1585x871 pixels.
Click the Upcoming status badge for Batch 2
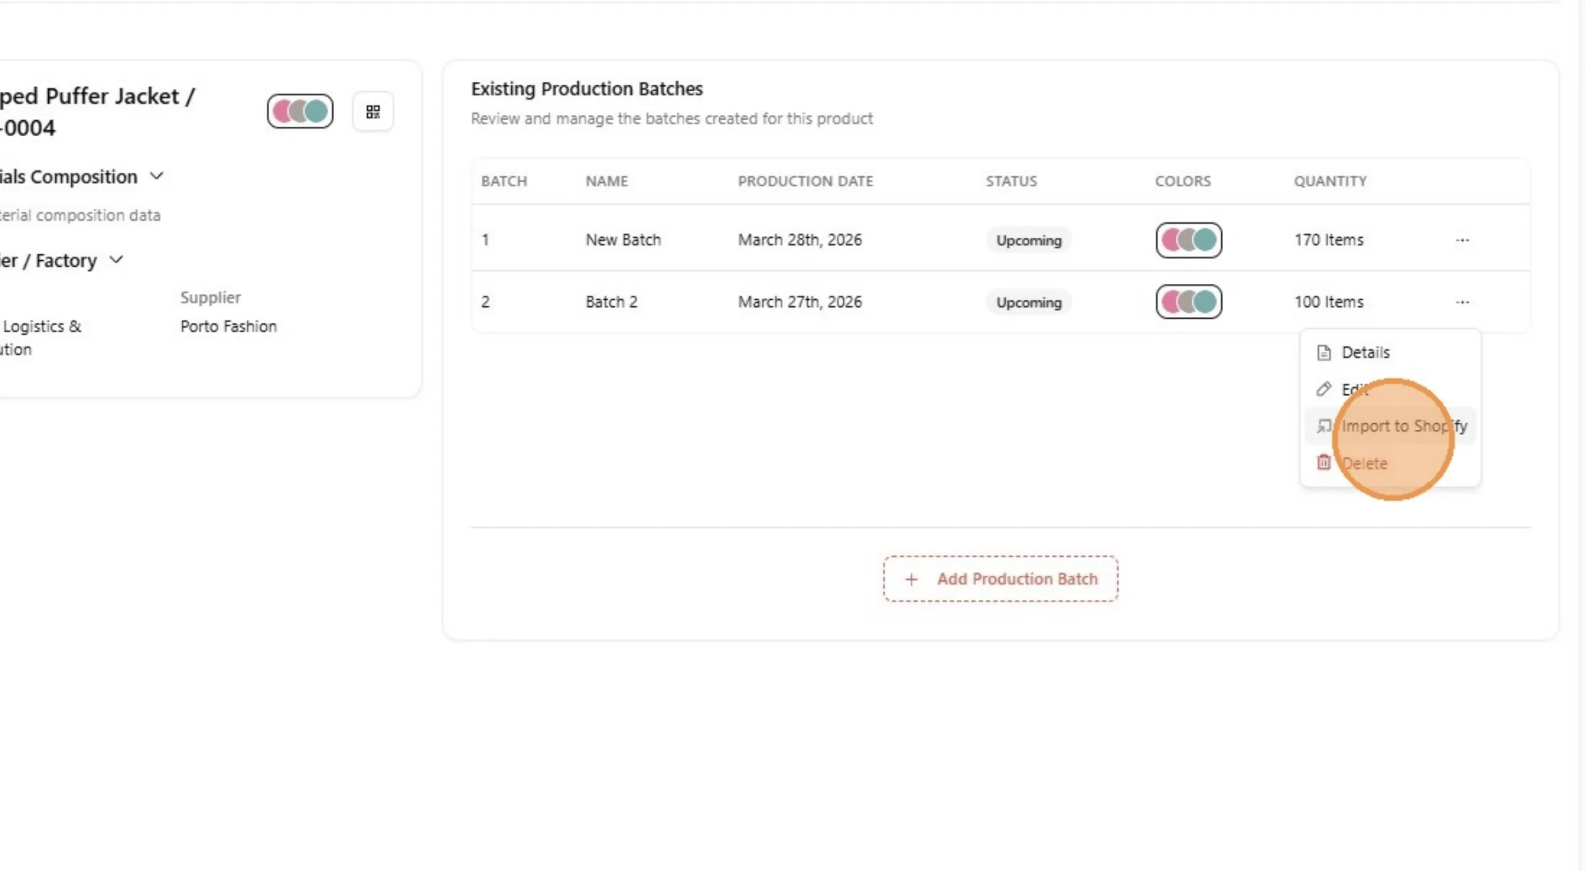pyautogui.click(x=1029, y=302)
